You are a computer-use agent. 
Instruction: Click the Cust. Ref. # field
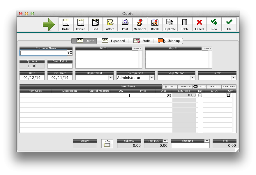pos(60,66)
